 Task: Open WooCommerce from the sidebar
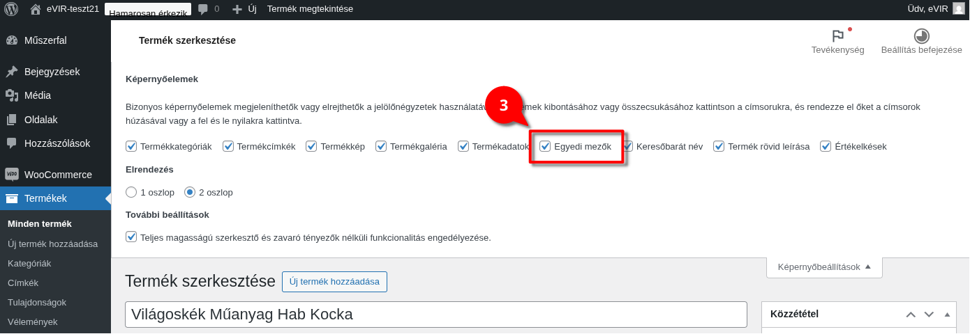[x=57, y=175]
